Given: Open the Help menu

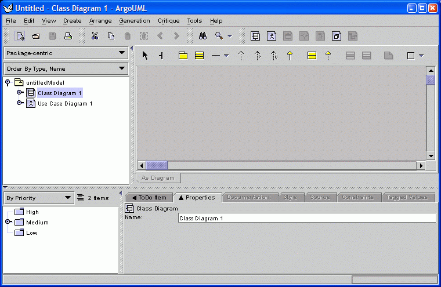Looking at the screenshot, I should click(x=216, y=21).
